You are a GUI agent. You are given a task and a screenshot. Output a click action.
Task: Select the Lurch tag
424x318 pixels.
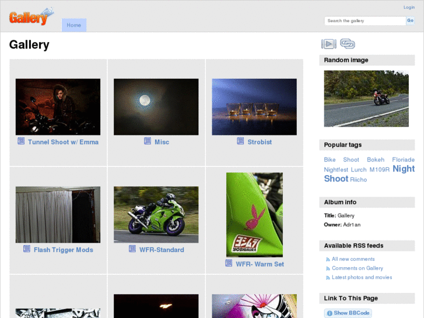359,170
